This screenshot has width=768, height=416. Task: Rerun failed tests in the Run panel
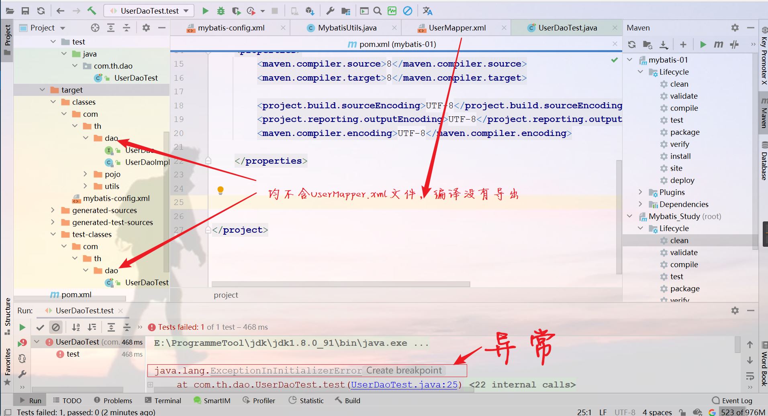(x=22, y=343)
